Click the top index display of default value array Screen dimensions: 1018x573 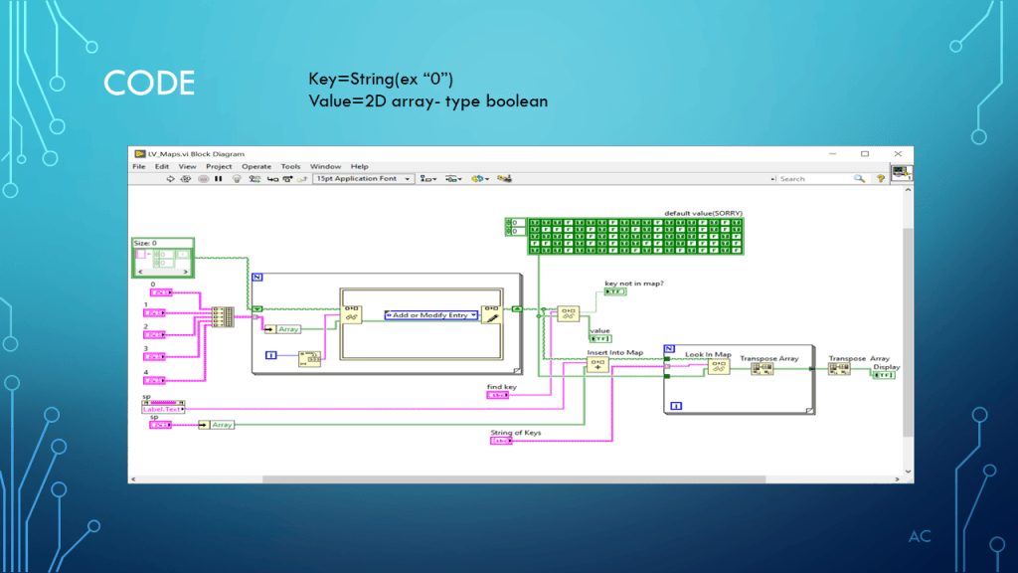coord(516,223)
